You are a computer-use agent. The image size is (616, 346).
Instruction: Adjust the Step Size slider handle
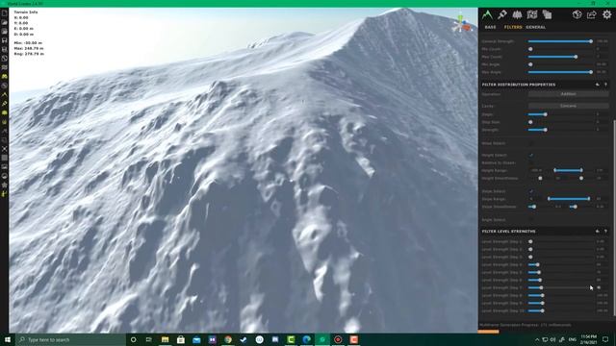click(x=530, y=122)
